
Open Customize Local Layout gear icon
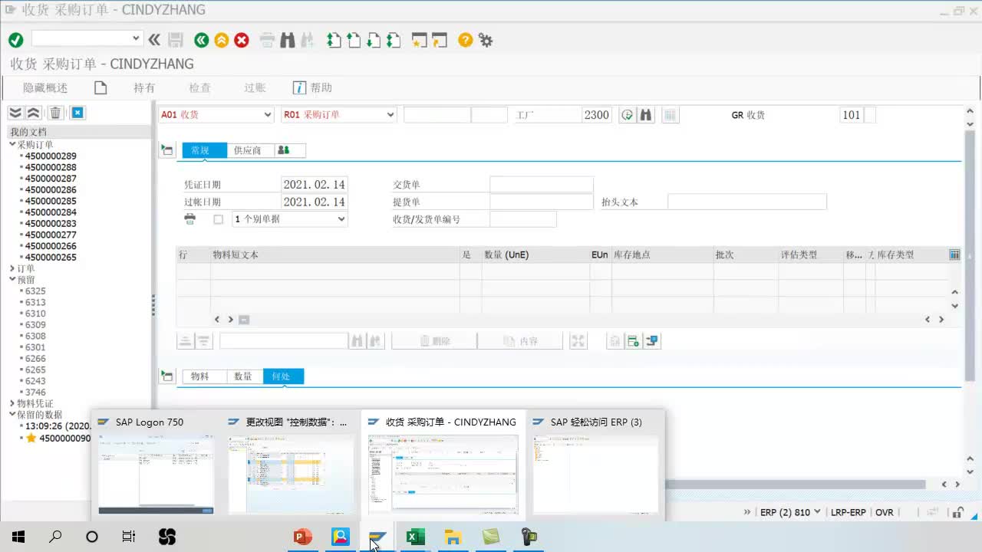[486, 40]
